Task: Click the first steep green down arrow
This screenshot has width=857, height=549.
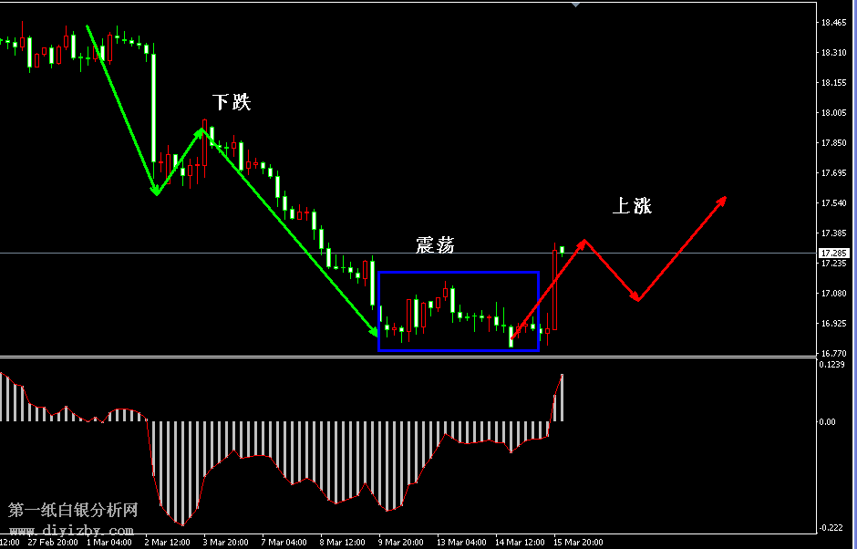Action: (120, 108)
